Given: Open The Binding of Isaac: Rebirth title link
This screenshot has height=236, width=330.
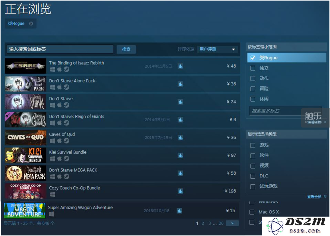Looking at the screenshot, I should tap(77, 63).
